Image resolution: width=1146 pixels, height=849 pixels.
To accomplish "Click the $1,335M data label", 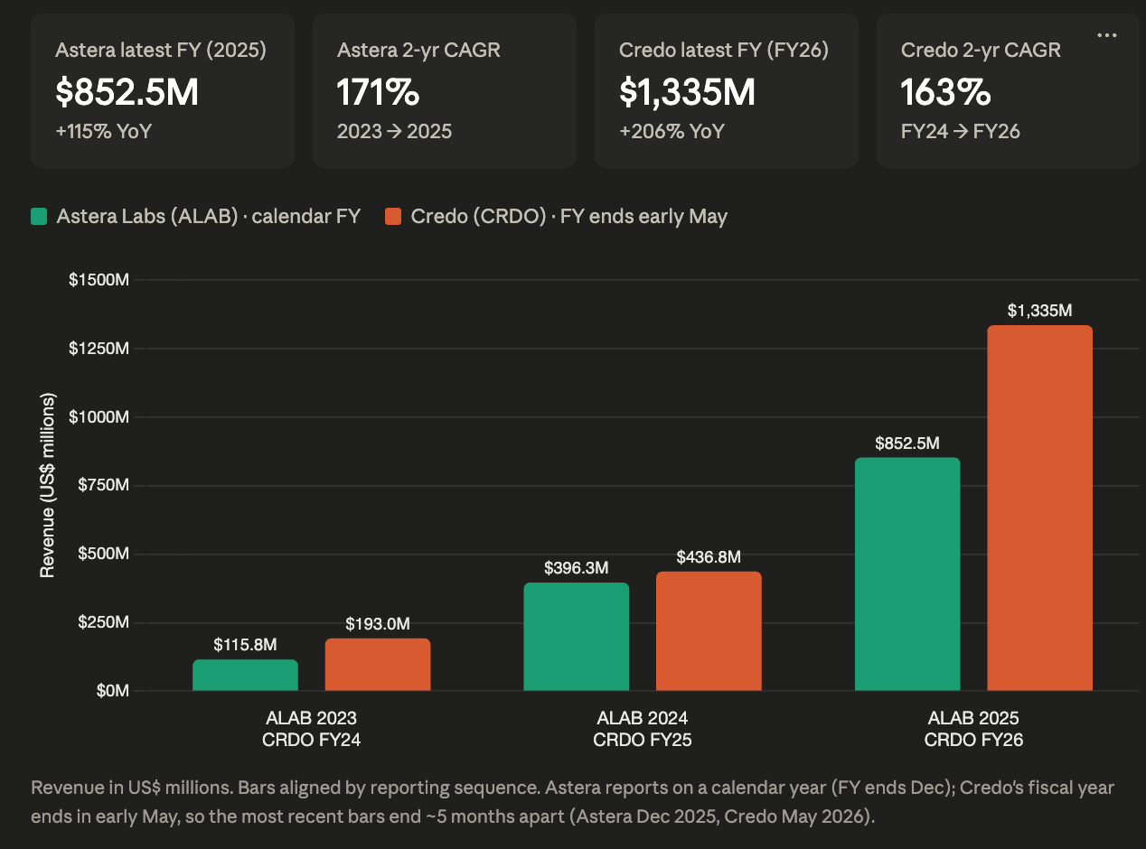I will coord(1040,311).
